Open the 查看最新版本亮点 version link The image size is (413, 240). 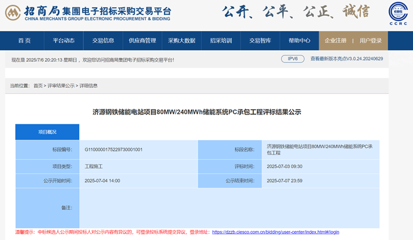pos(347,59)
